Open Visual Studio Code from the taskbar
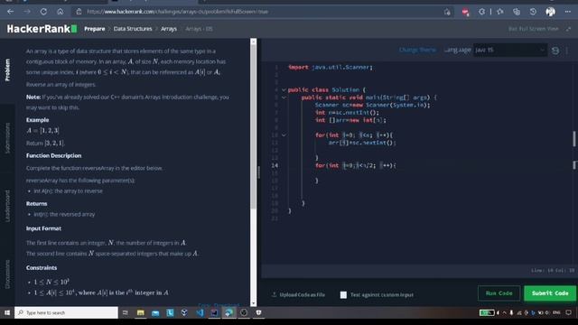Screen dimensions: 578x325 point(200,313)
